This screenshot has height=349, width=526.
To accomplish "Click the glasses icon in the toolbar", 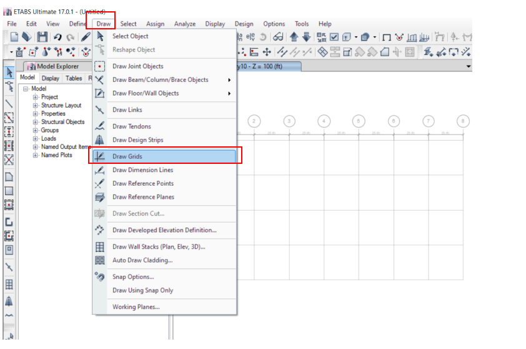I will 278,37.
